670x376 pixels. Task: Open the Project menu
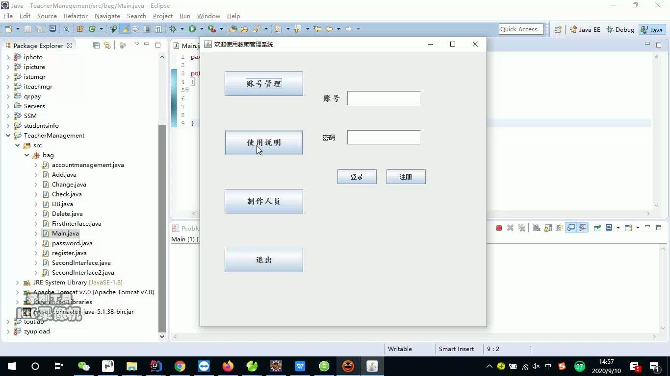pos(162,16)
